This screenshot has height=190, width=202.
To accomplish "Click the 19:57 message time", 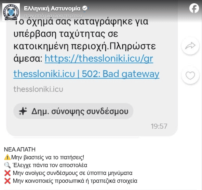I will point(159,126).
